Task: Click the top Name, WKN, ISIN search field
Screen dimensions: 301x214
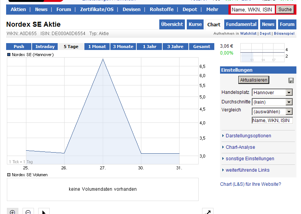Action: click(252, 10)
